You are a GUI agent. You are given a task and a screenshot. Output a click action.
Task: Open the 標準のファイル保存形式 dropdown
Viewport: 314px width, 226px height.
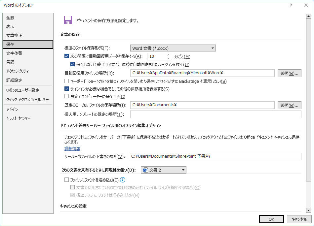(173, 48)
